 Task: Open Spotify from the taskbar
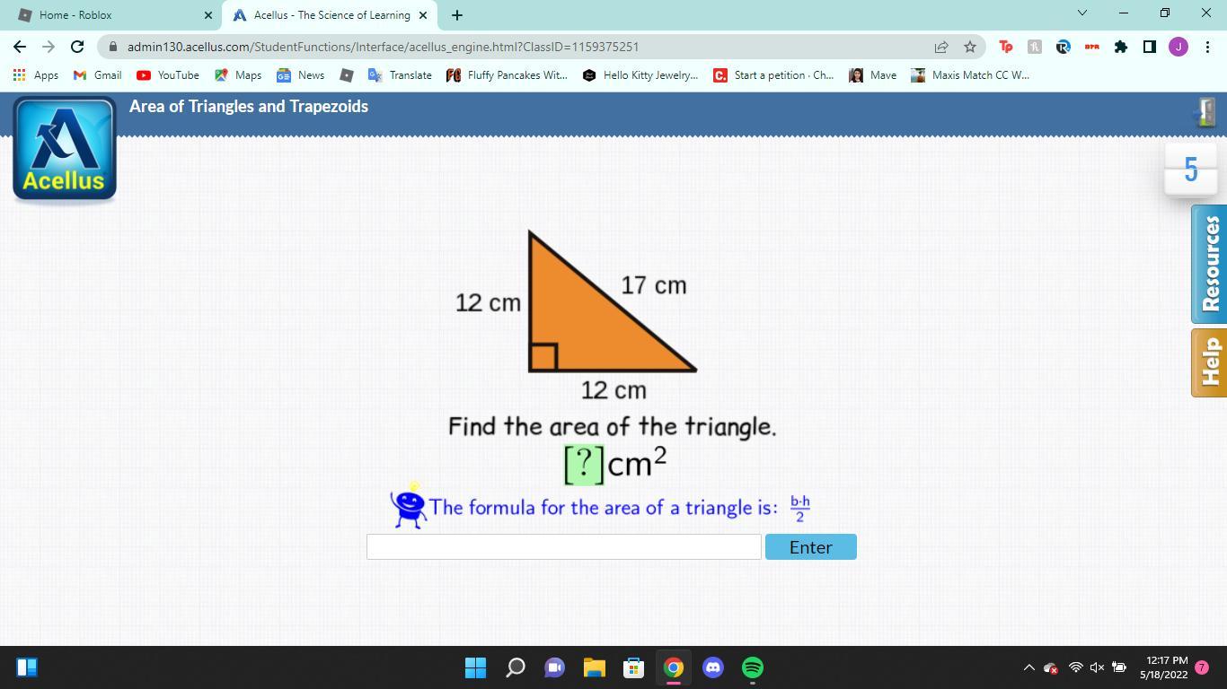tap(752, 667)
